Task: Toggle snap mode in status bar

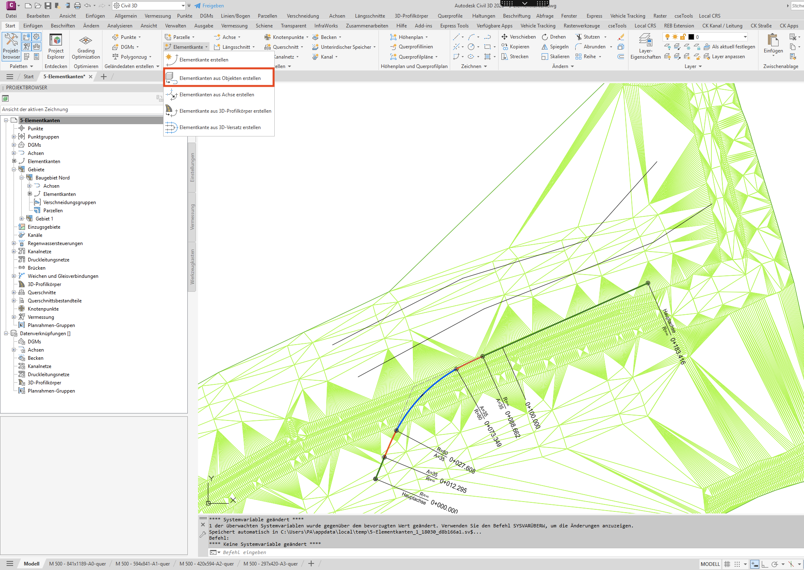Action: 737,564
